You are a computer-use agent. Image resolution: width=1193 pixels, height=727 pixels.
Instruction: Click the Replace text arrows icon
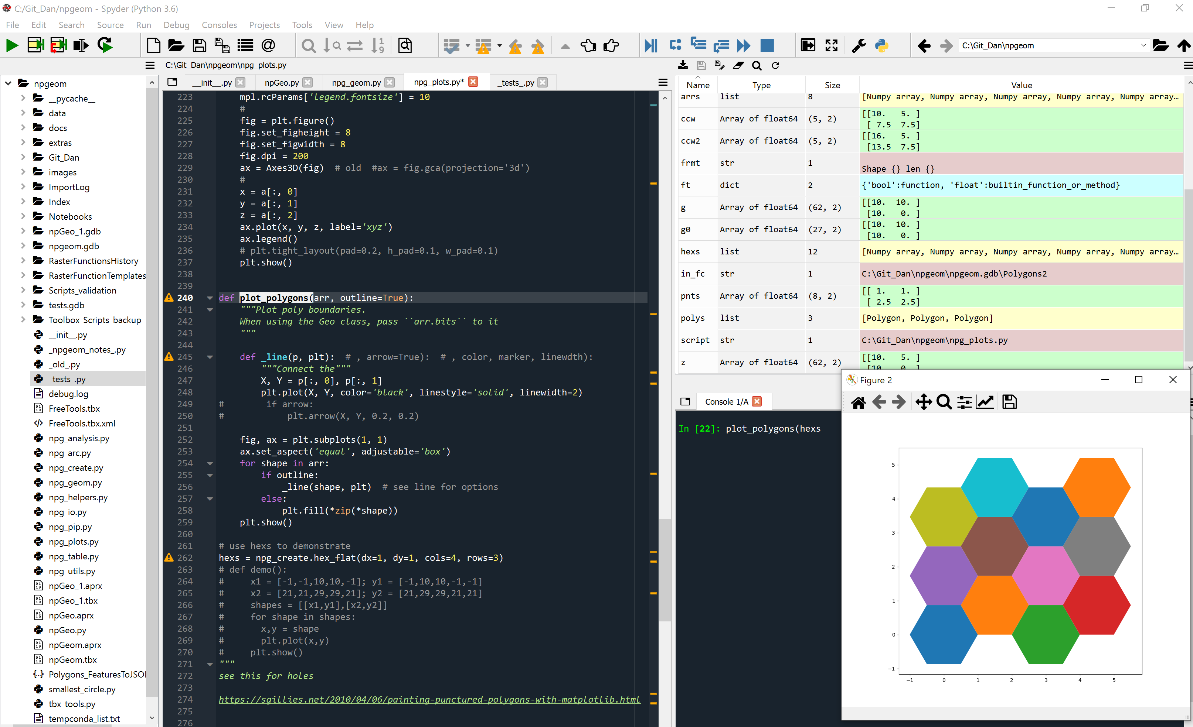(355, 46)
